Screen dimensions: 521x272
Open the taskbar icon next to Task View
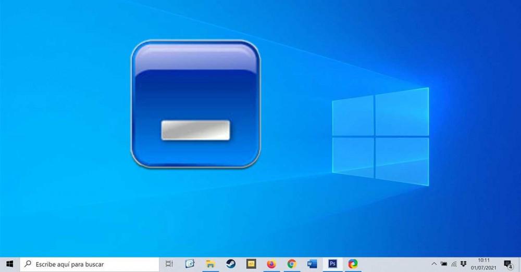[190, 264]
